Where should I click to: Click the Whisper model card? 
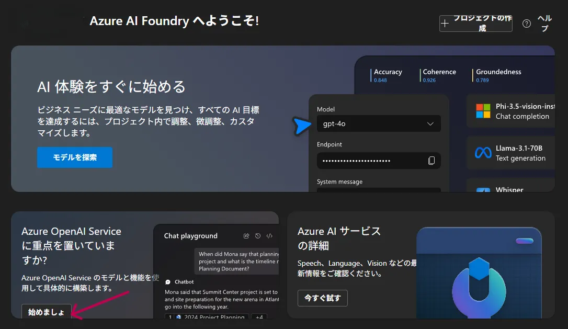510,185
